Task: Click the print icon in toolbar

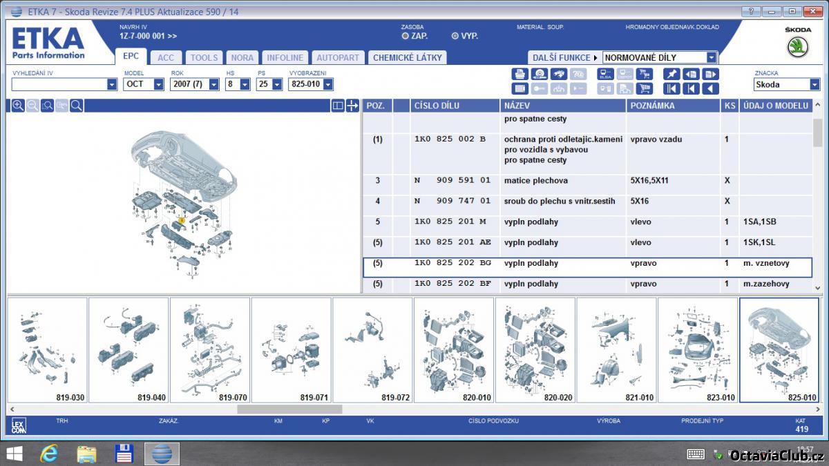Action: [x=520, y=74]
